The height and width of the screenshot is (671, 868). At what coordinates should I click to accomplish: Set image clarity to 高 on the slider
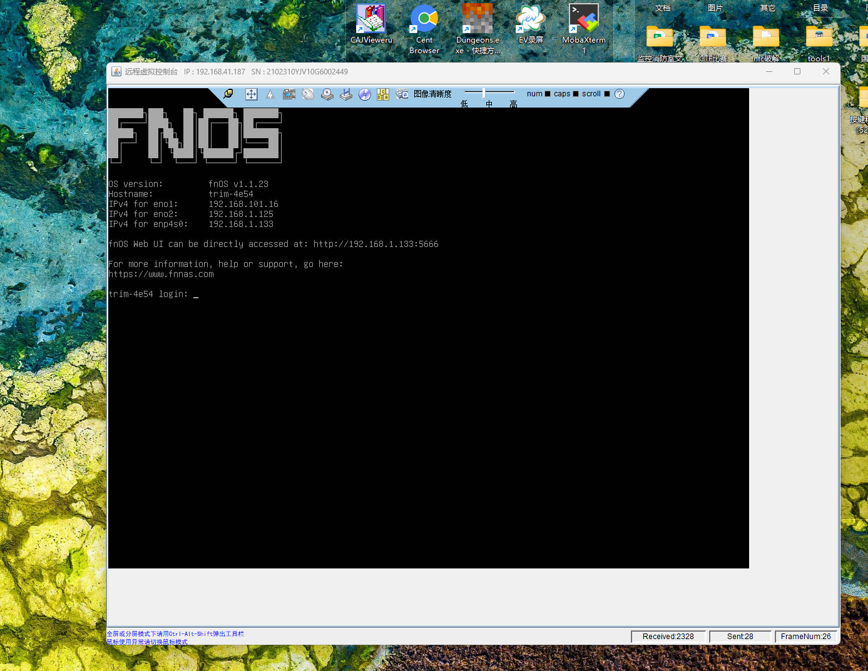pos(513,104)
